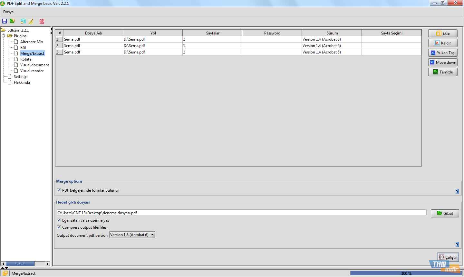
Task: Click the Yol column header
Action: 153,33
